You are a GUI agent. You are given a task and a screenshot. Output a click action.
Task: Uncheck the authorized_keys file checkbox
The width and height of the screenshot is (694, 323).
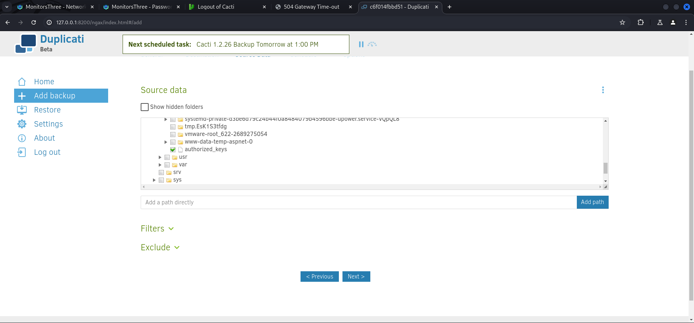(173, 149)
